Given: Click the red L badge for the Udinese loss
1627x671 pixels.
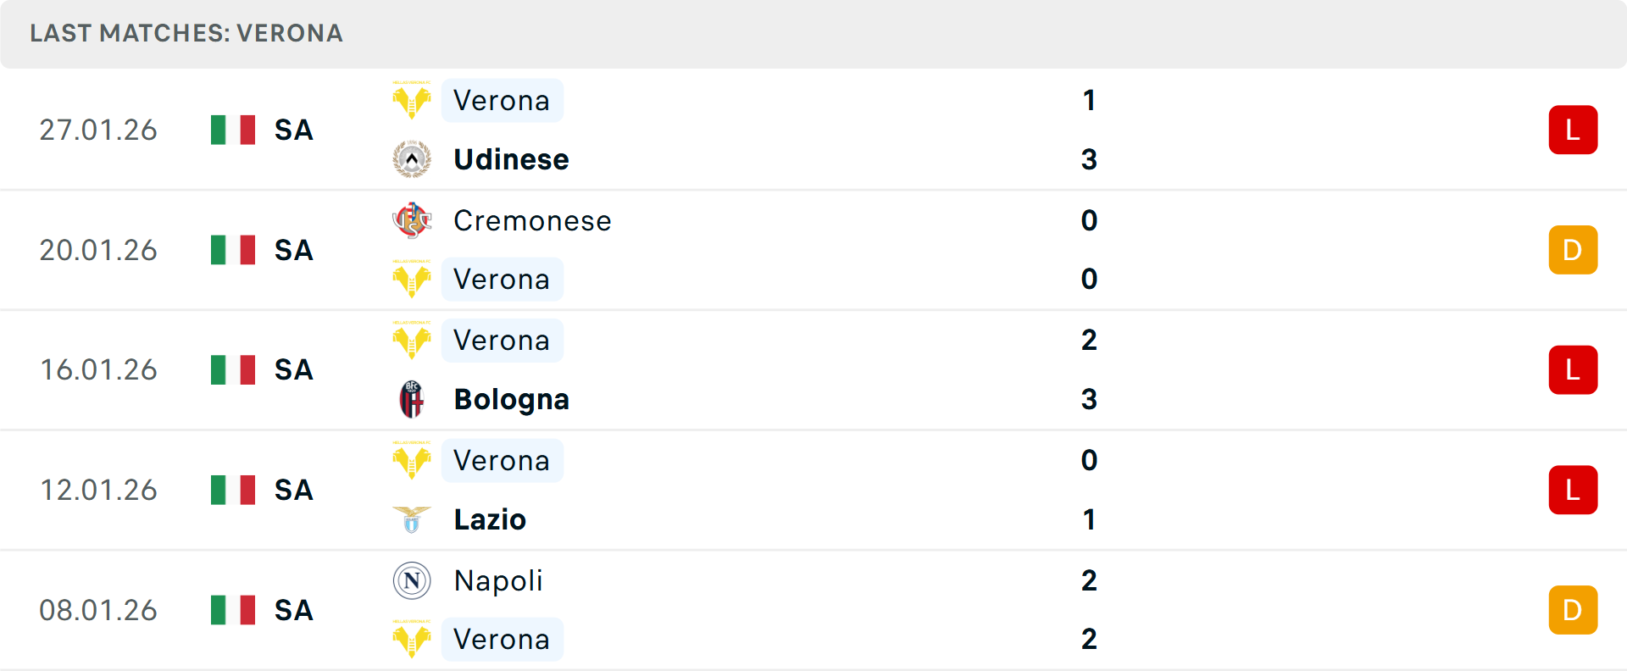Looking at the screenshot, I should [1574, 130].
